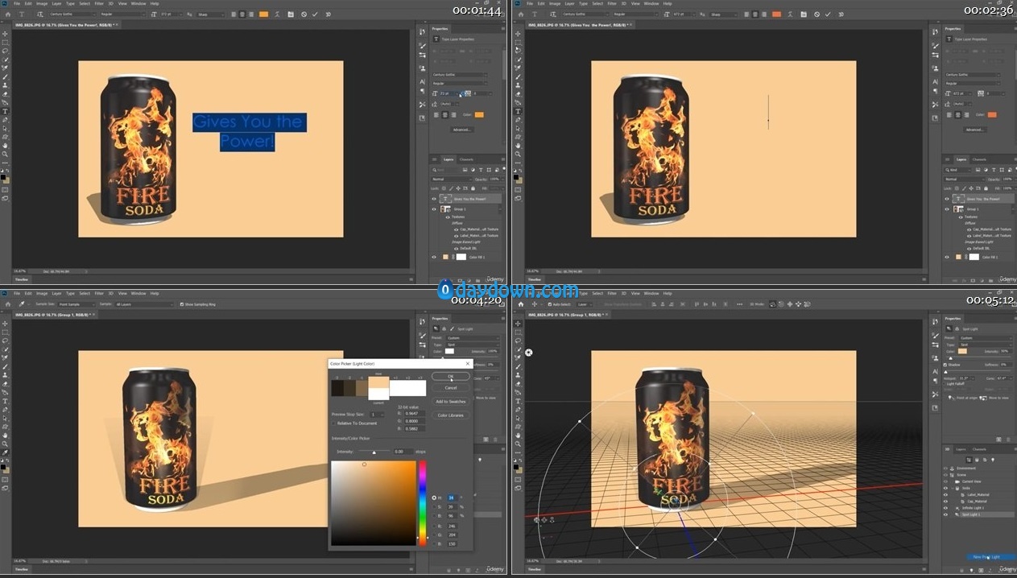Screen dimensions: 1017x578
Task: Click Advanced button in top-left Properties panel
Action: click(x=461, y=130)
